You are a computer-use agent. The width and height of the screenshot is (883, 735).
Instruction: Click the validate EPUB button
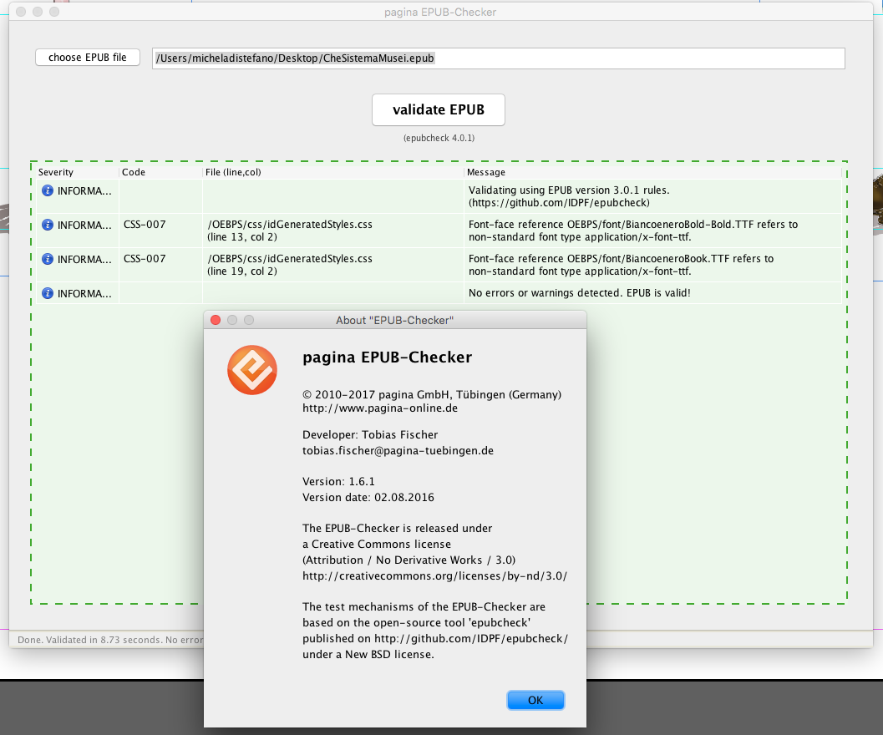(x=438, y=109)
